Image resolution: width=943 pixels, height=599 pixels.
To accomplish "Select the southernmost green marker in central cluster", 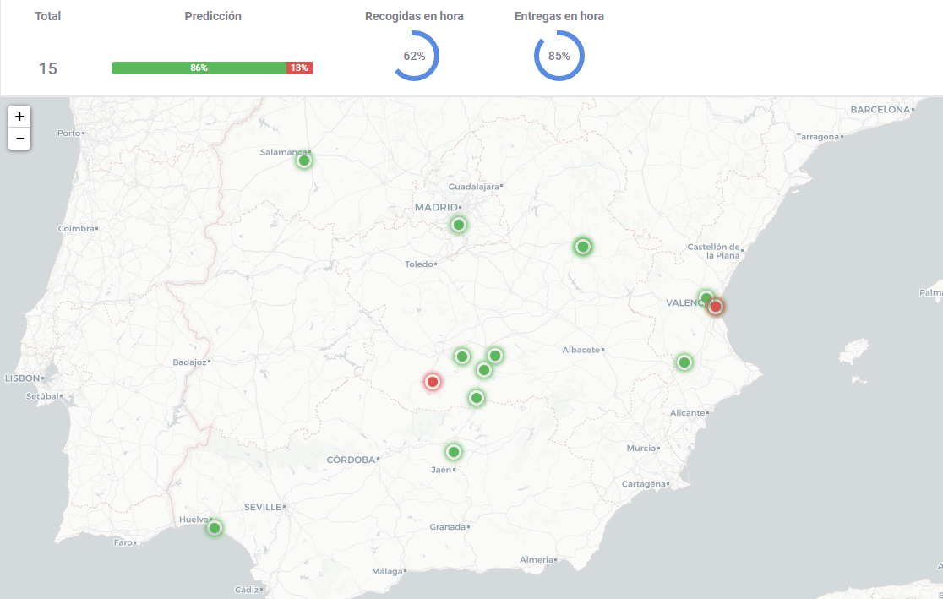I will coord(477,398).
